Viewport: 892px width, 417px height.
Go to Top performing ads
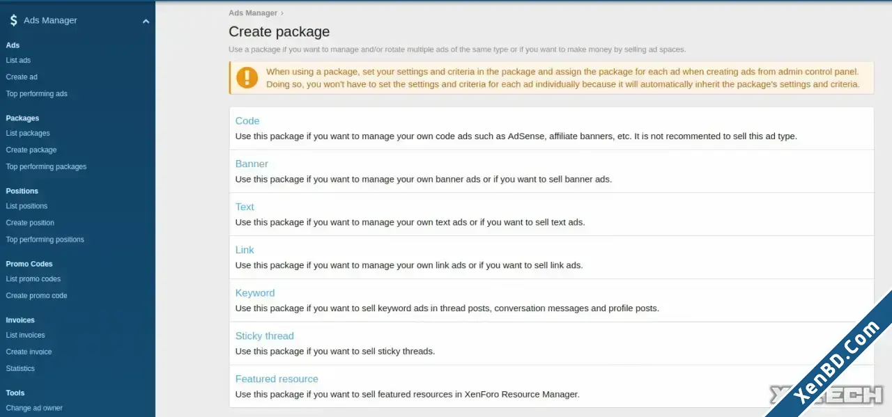(37, 94)
